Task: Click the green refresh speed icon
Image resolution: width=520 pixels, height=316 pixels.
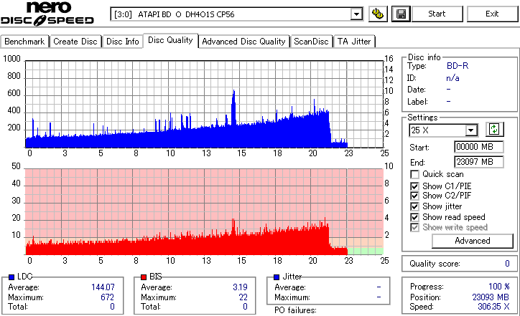Action: pos(494,129)
